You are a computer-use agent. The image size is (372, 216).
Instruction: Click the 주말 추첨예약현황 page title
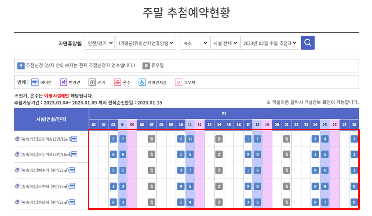click(x=186, y=12)
